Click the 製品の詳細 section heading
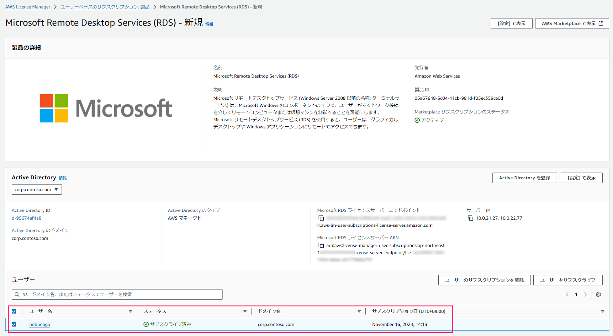This screenshot has width=613, height=336. click(26, 47)
